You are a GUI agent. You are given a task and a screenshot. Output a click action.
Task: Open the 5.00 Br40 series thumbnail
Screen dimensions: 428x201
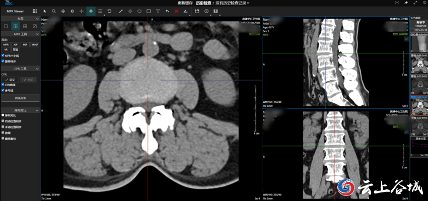click(419, 64)
